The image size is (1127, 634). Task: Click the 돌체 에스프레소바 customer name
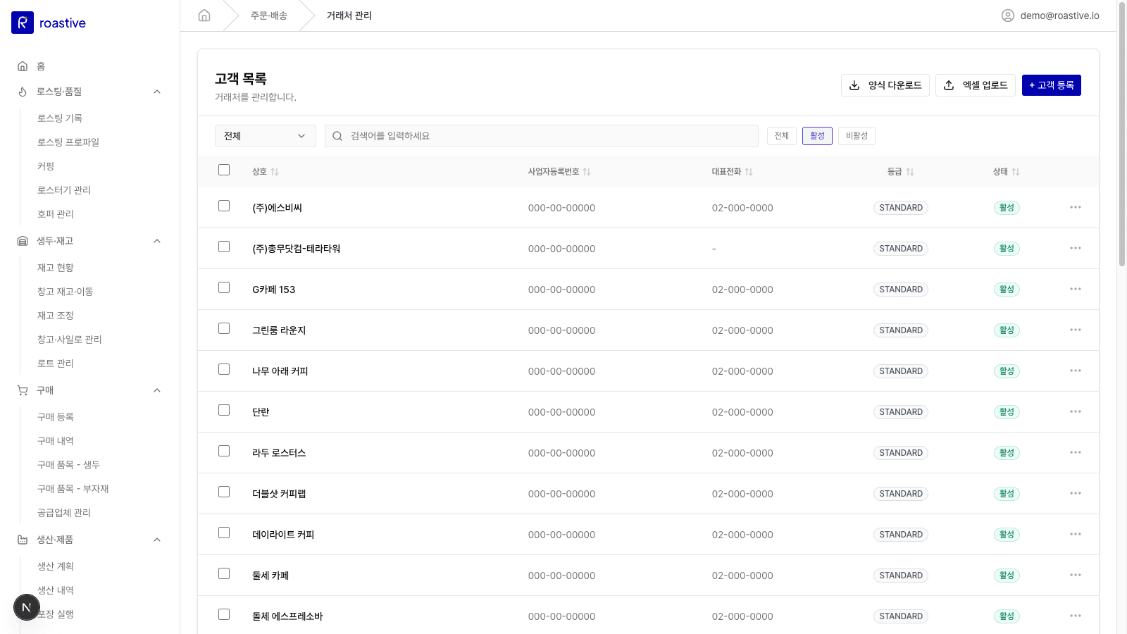point(287,616)
